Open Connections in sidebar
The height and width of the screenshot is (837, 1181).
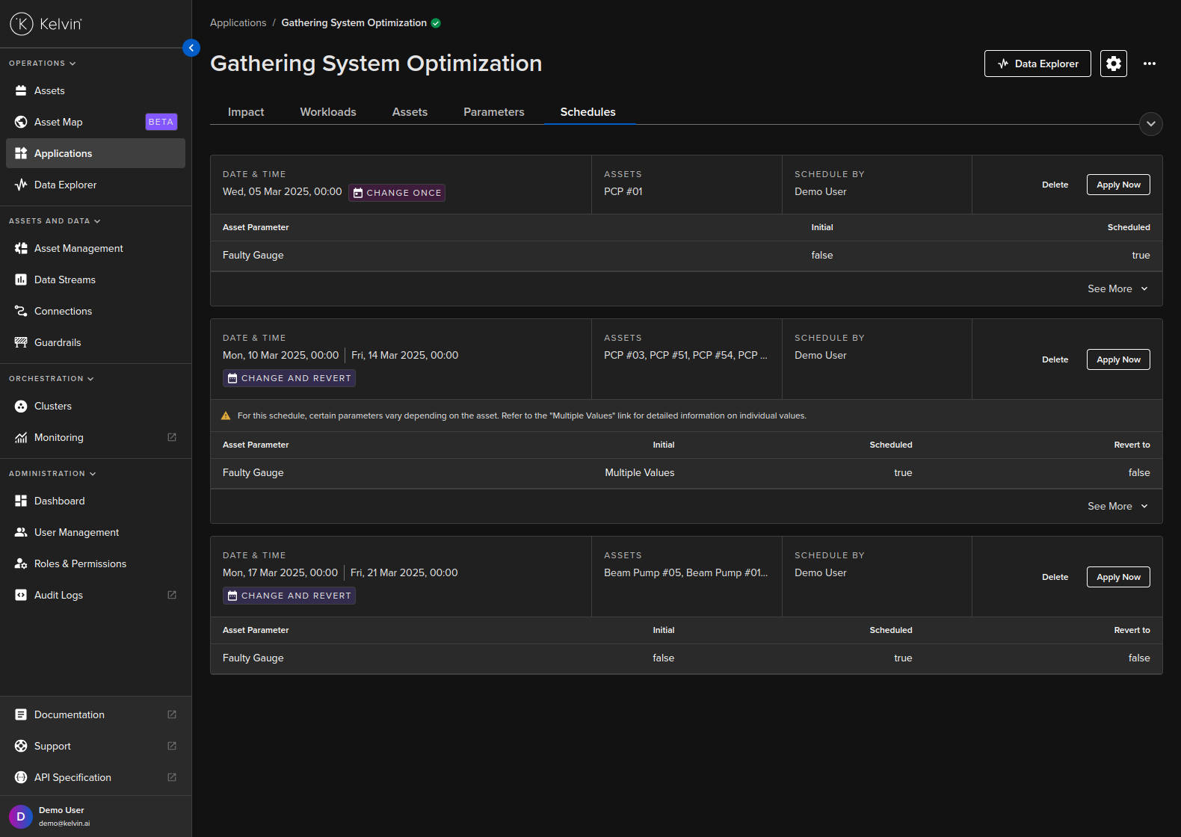tap(63, 311)
